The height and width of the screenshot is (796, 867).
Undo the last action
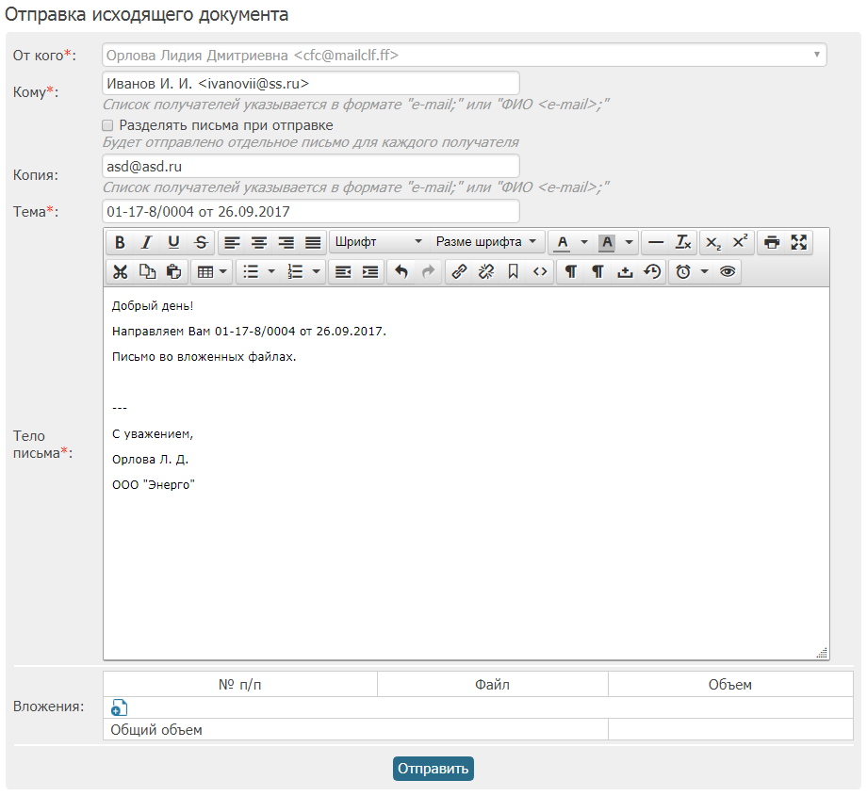[401, 271]
